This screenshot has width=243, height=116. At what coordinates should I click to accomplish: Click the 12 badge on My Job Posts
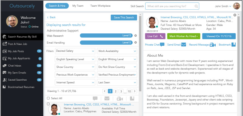pyautogui.click(x=39, y=51)
